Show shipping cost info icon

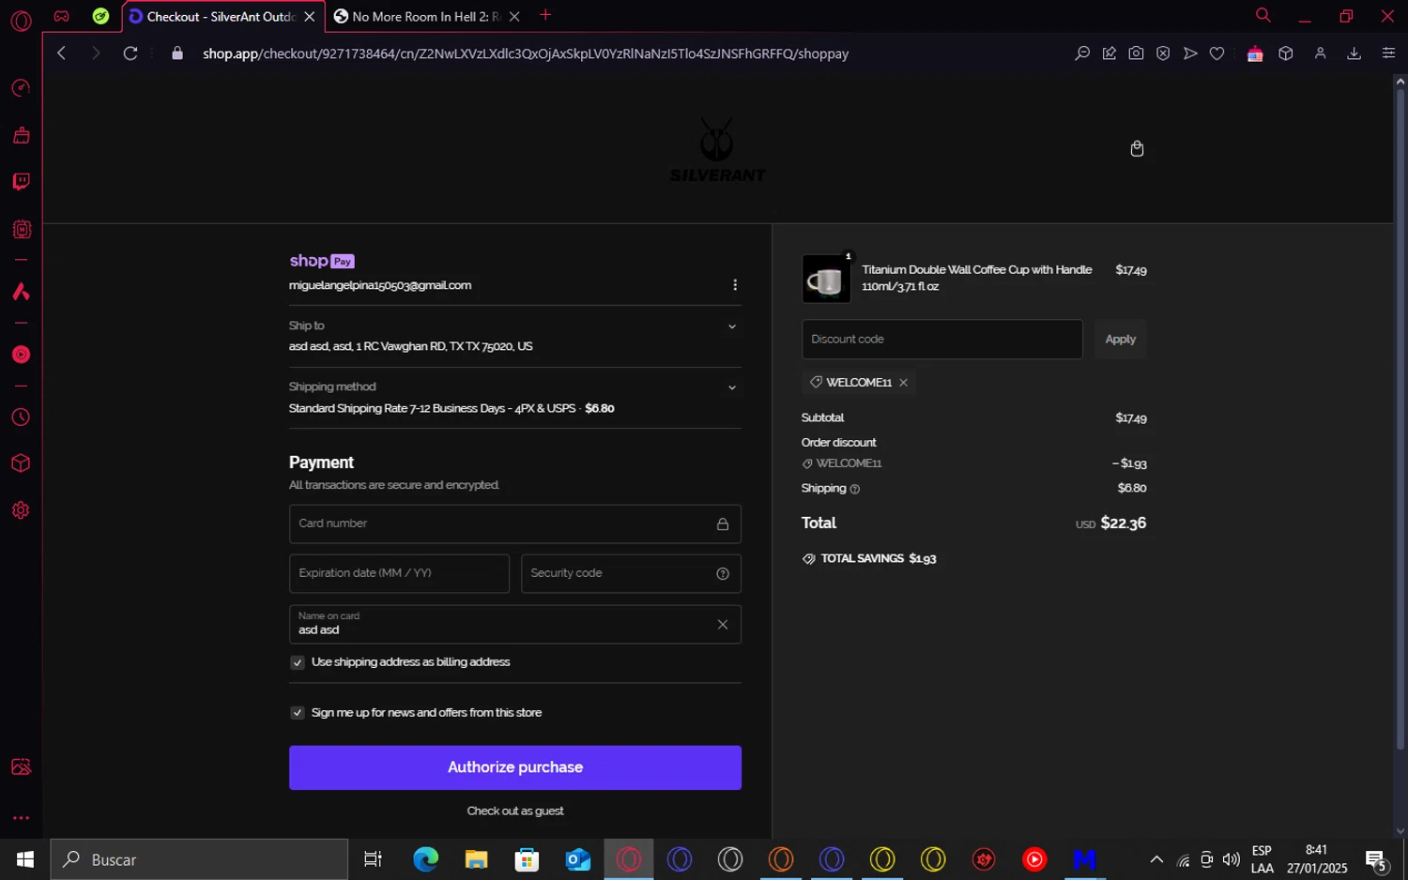[x=855, y=489]
